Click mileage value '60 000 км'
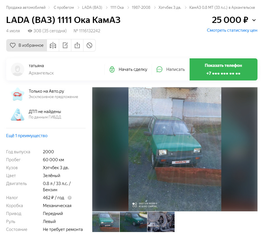The width and height of the screenshot is (264, 234). click(x=53, y=160)
